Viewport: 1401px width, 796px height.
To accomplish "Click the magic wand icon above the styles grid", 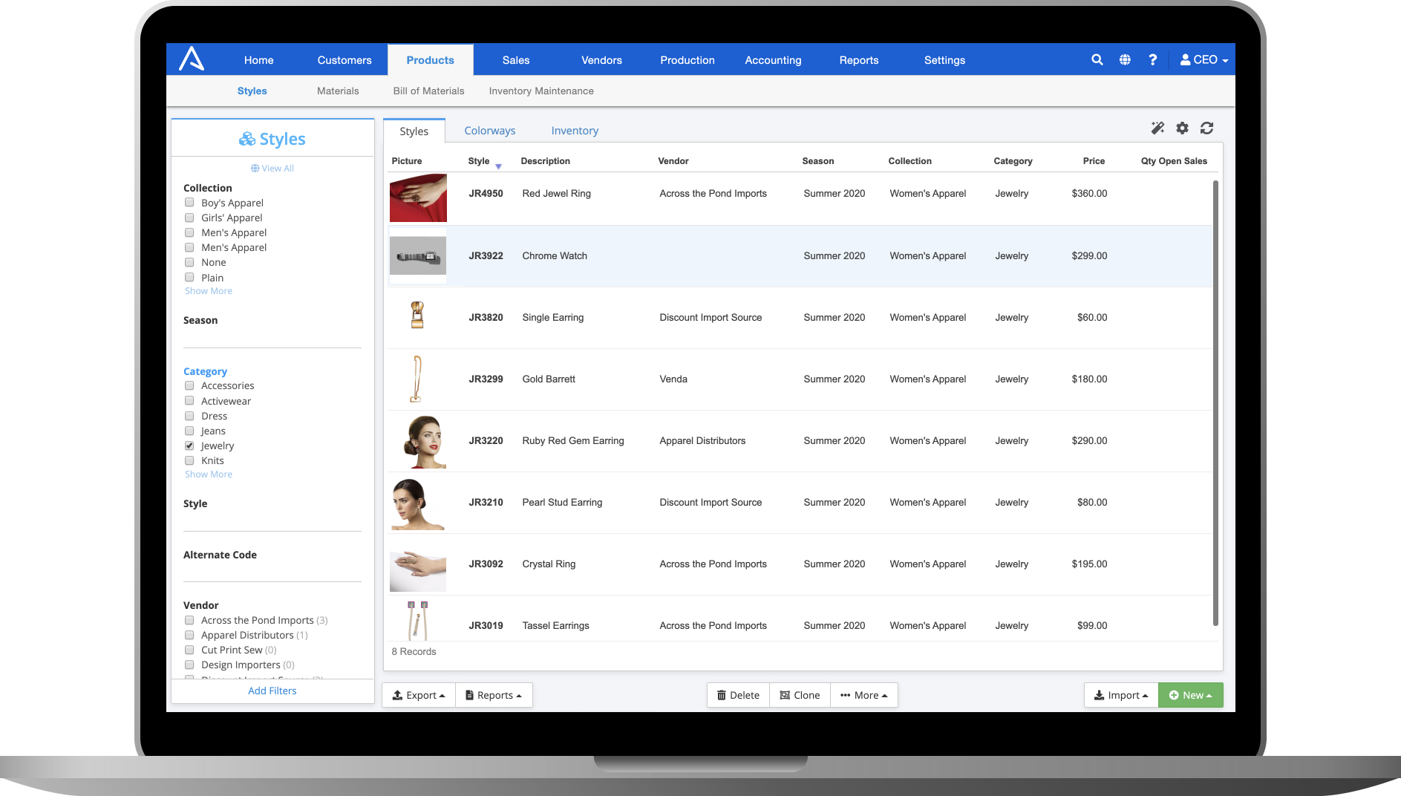I will coord(1157,128).
